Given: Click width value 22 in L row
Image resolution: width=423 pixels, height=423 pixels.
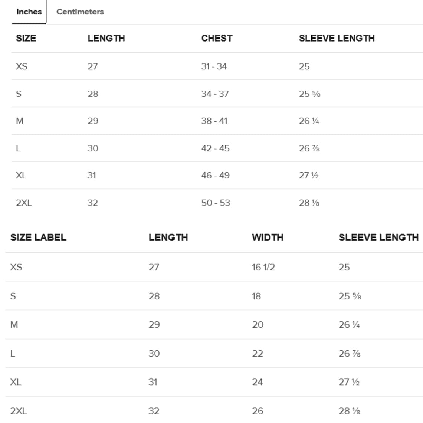Looking at the screenshot, I should click(258, 354).
